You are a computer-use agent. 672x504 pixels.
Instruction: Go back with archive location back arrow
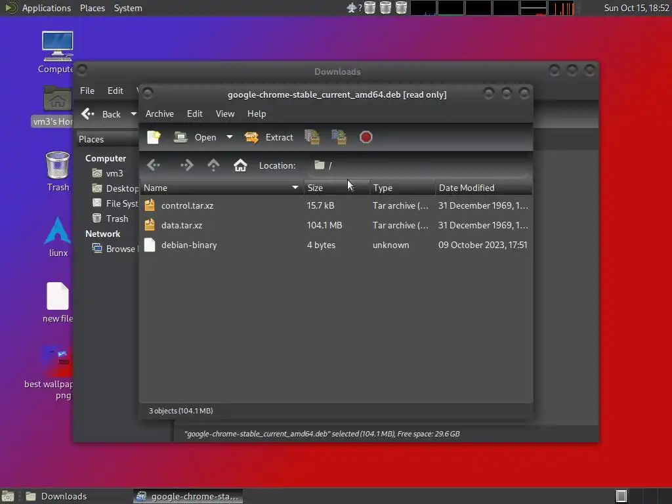point(153,165)
